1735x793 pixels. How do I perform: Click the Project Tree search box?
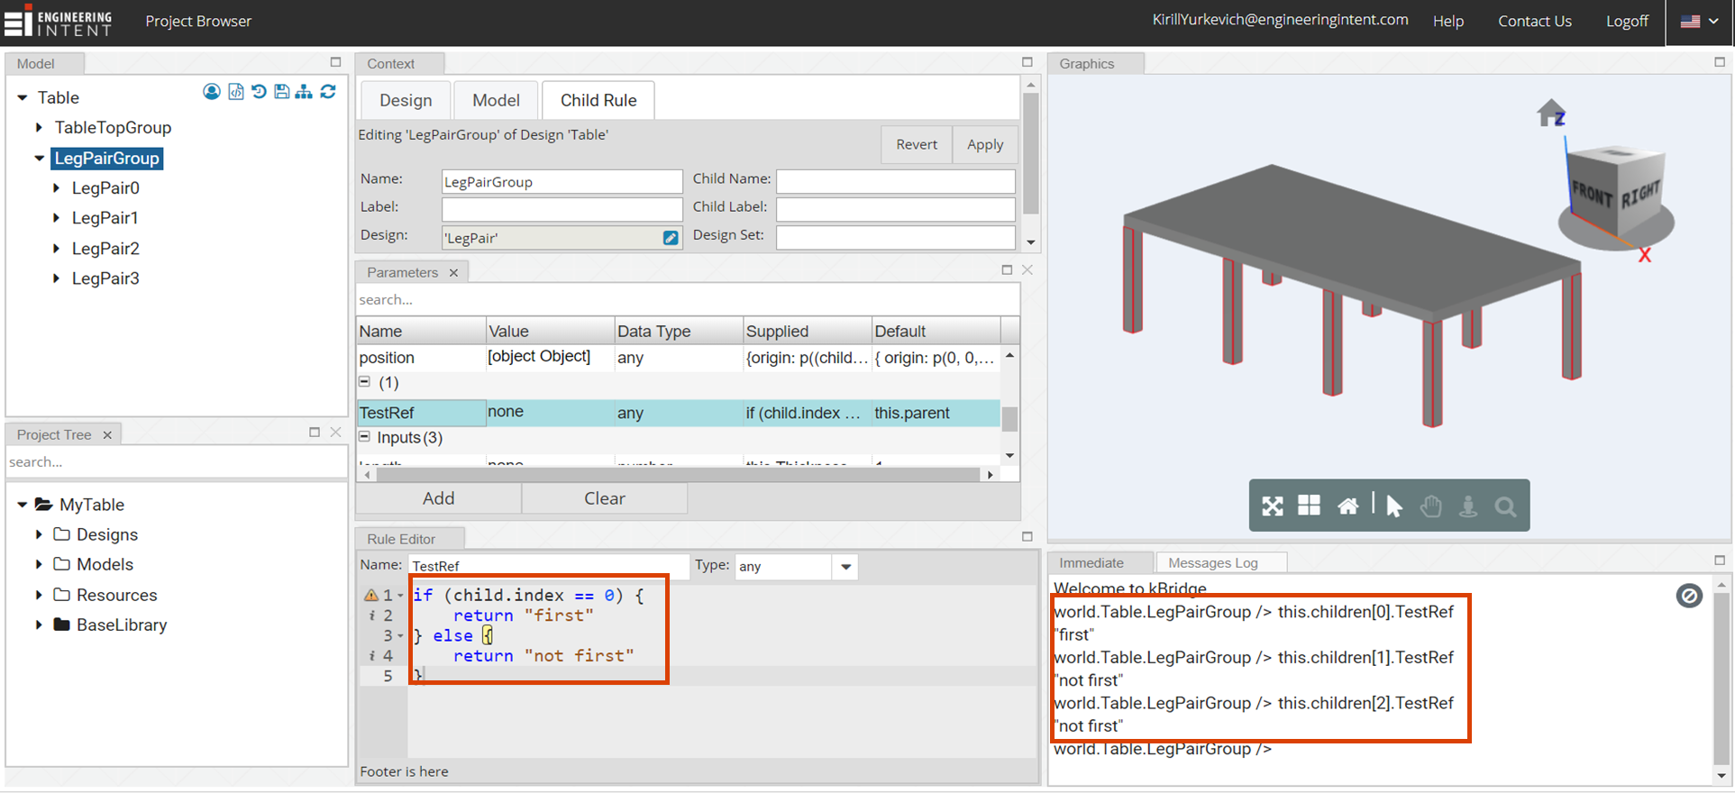click(177, 462)
